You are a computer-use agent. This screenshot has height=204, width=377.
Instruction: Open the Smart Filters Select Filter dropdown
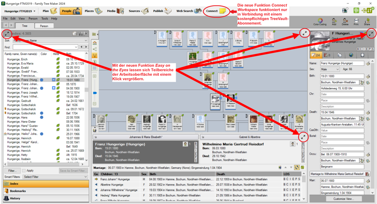tap(55, 177)
